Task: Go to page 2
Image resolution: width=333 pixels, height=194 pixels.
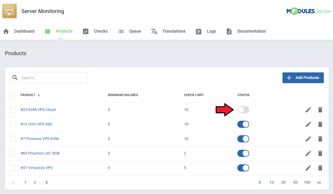Action: pos(35,182)
